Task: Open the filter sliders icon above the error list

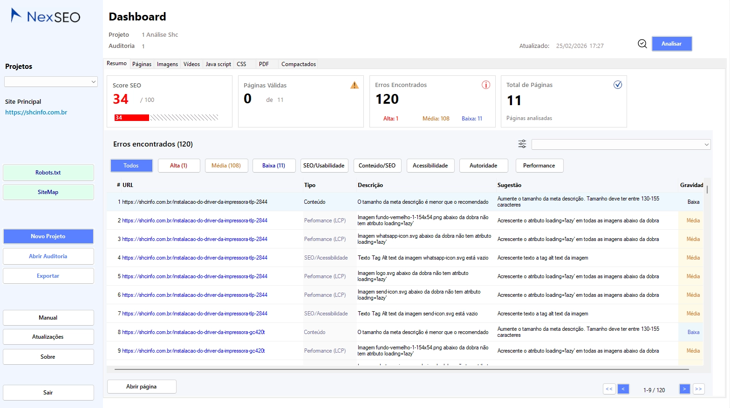Action: click(x=522, y=144)
